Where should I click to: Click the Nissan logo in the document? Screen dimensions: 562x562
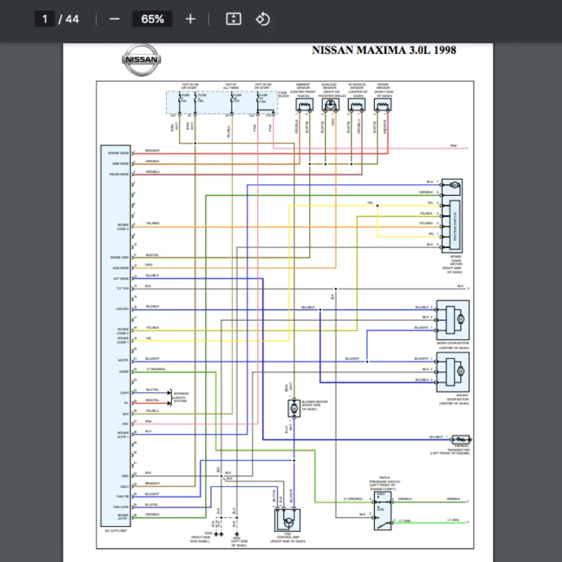coord(141,59)
